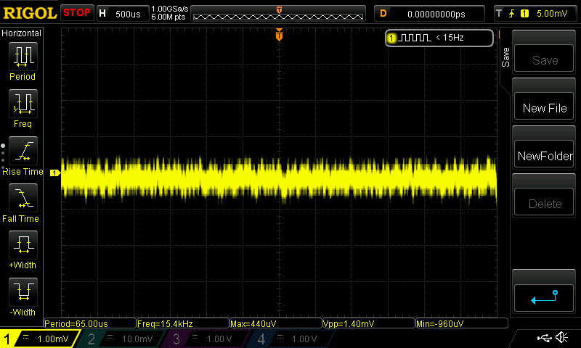Select the Period measurement icon
This screenshot has width=581, height=348.
(x=23, y=57)
